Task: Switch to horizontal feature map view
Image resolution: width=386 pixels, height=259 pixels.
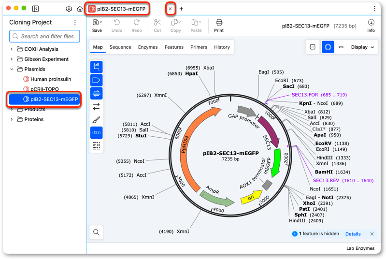Action: (313, 47)
